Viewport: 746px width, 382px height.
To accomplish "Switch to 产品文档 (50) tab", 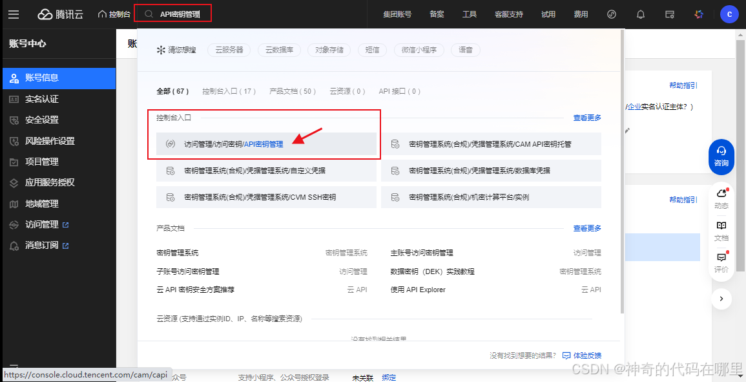I will click(x=293, y=91).
